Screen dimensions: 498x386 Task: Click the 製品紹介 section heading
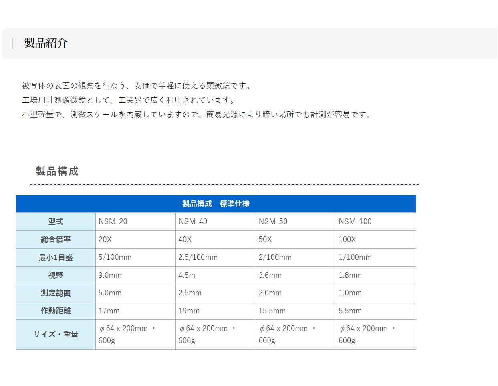[x=46, y=43]
